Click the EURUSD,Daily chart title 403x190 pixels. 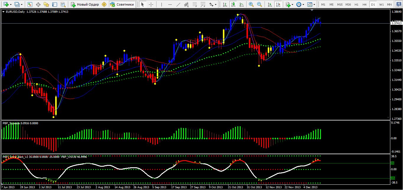pyautogui.click(x=15, y=12)
